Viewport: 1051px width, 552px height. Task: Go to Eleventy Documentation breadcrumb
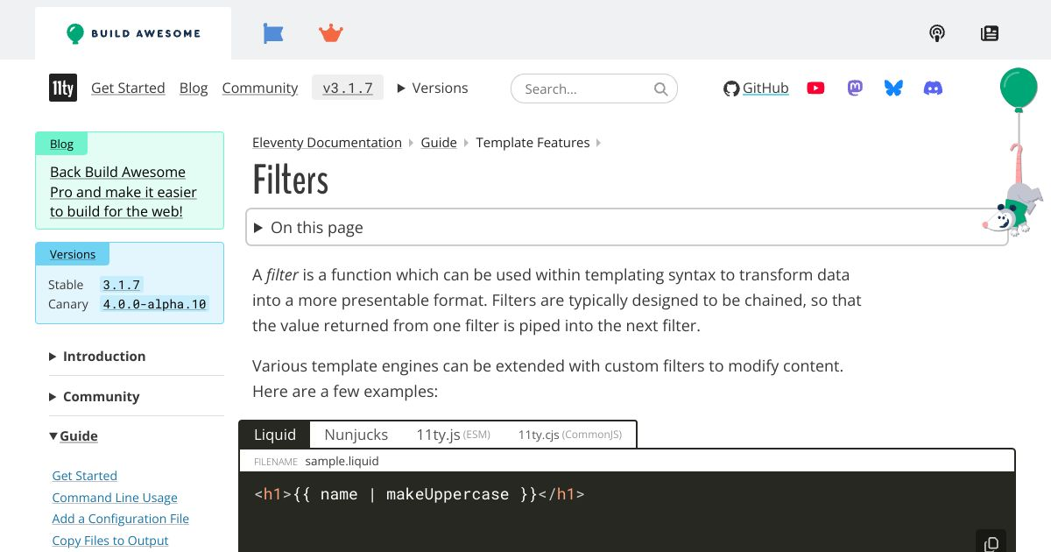click(327, 142)
